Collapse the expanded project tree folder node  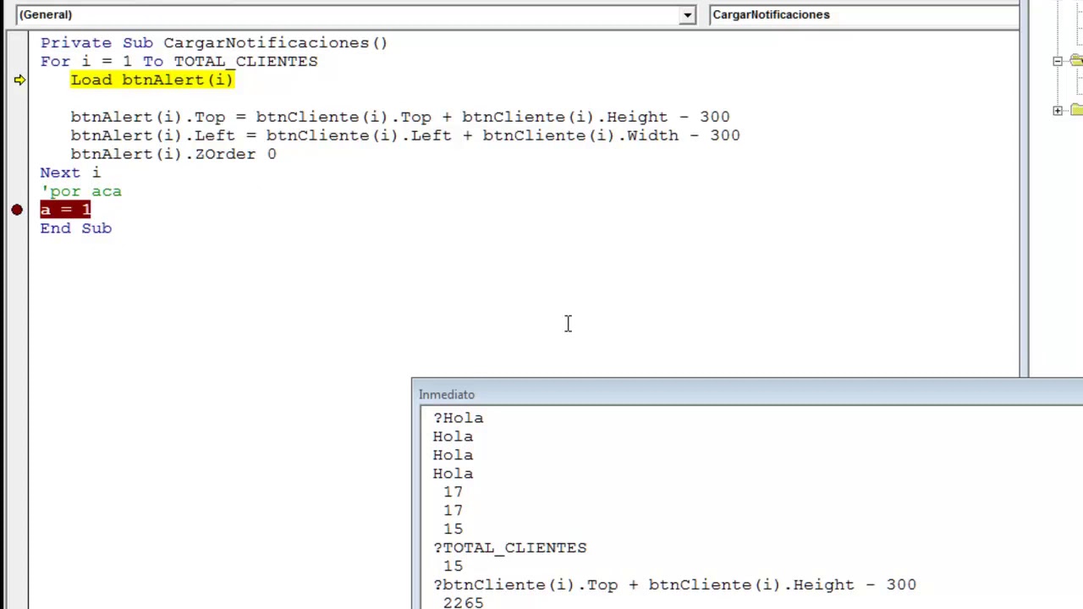coord(1058,61)
